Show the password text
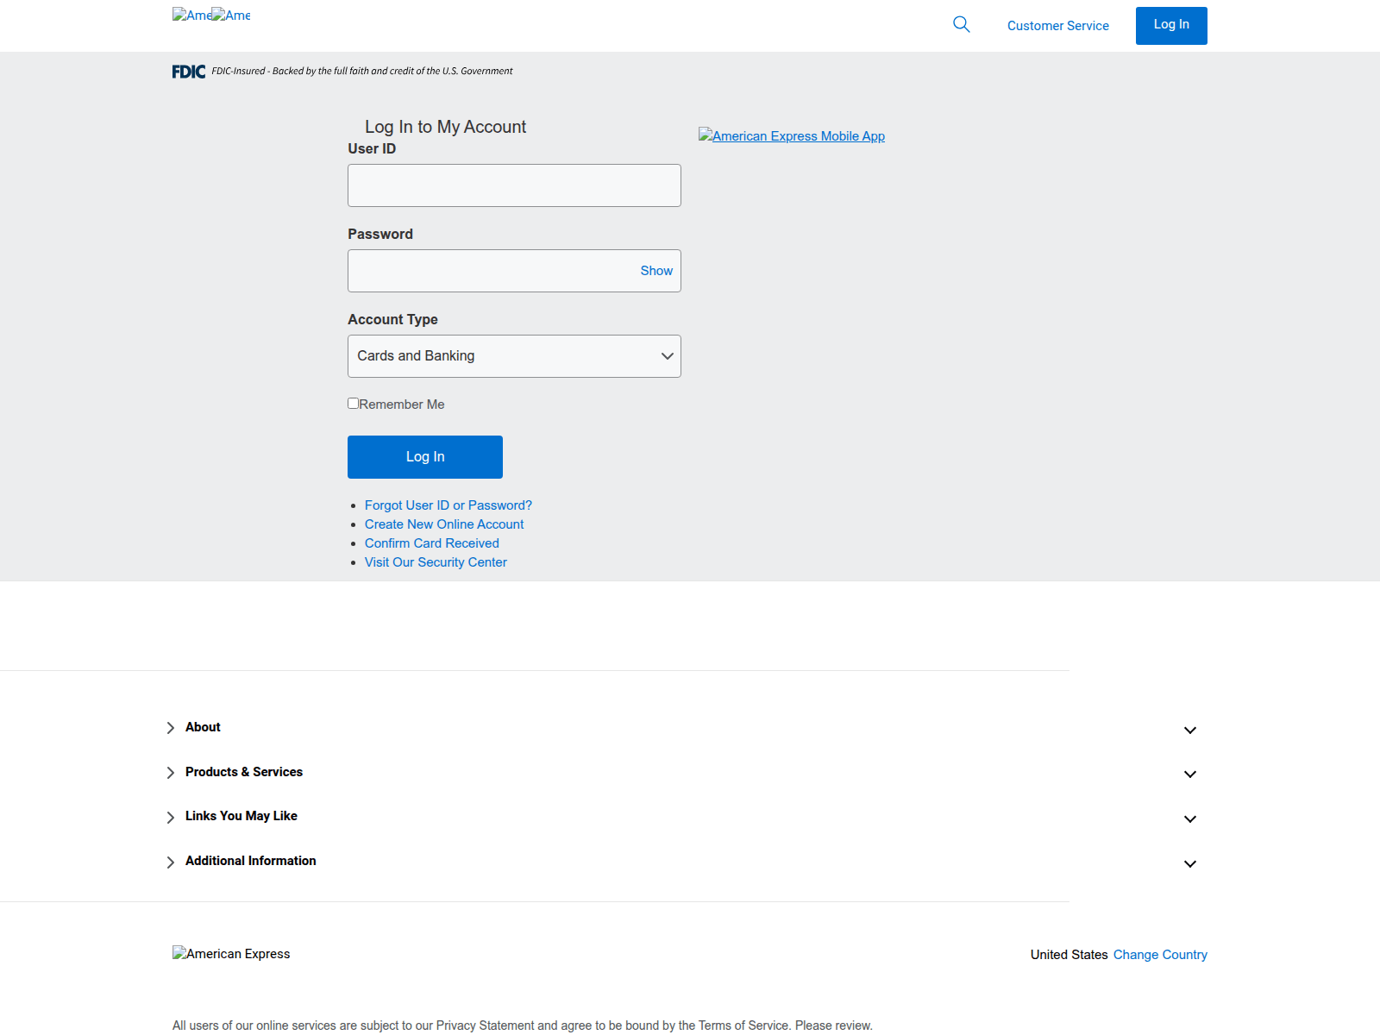1380x1035 pixels. click(656, 271)
